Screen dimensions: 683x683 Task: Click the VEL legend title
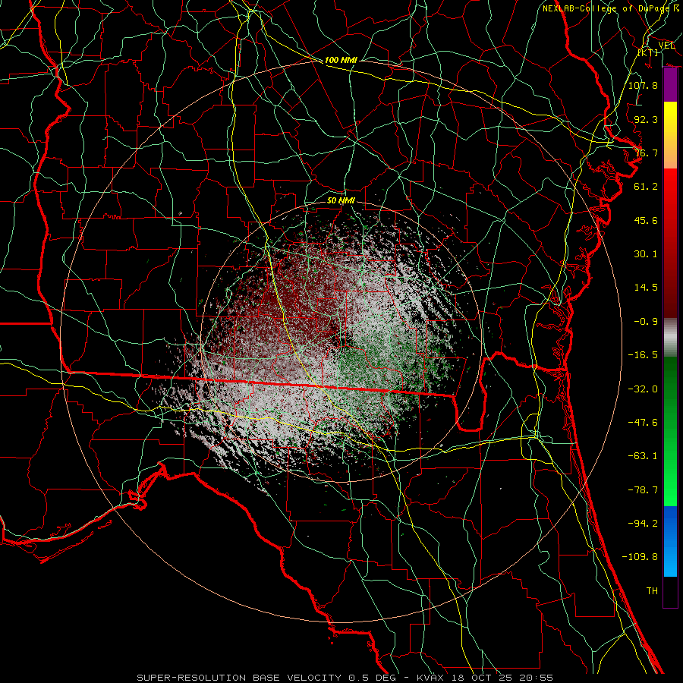coord(666,46)
